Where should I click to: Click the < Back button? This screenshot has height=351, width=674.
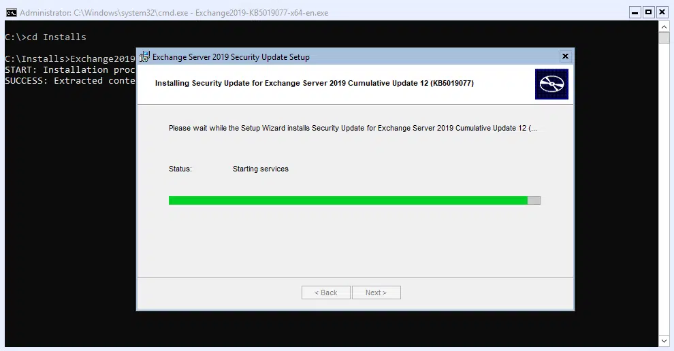326,292
